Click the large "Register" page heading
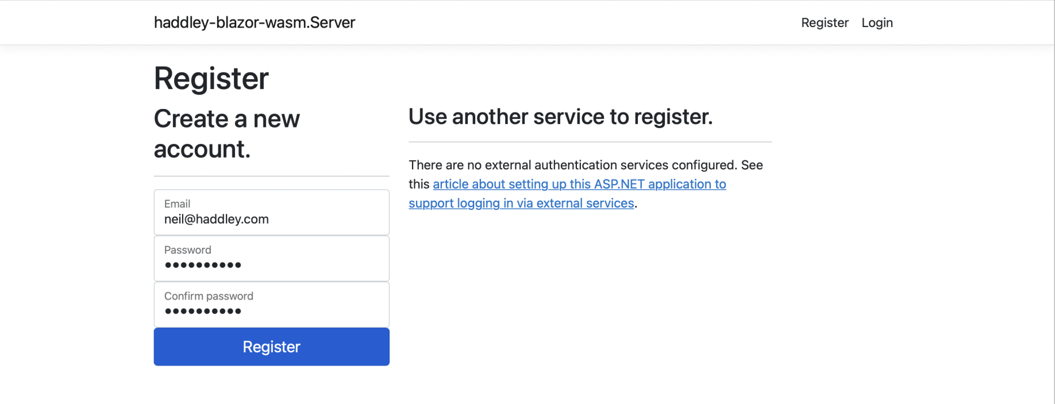The height and width of the screenshot is (404, 1055). (211, 78)
